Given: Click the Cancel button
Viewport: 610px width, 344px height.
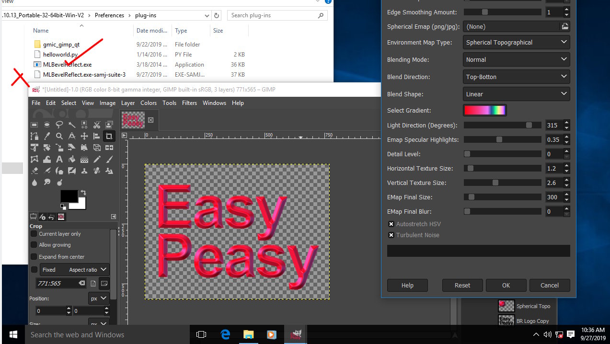Looking at the screenshot, I should pyautogui.click(x=550, y=285).
